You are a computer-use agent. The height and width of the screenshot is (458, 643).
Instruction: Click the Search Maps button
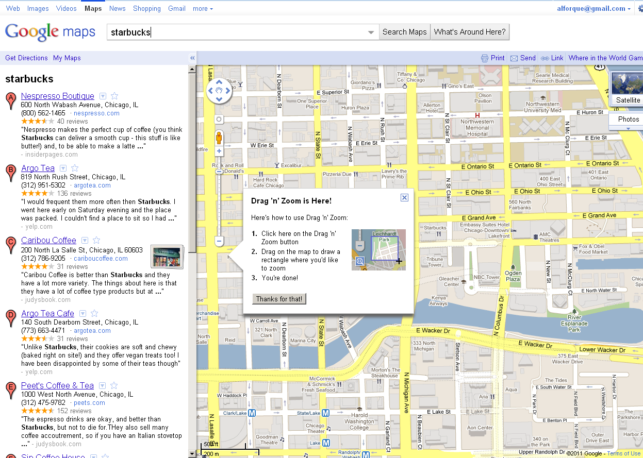405,32
